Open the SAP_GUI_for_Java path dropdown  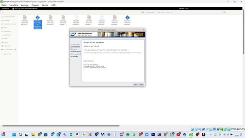(x=164, y=12)
